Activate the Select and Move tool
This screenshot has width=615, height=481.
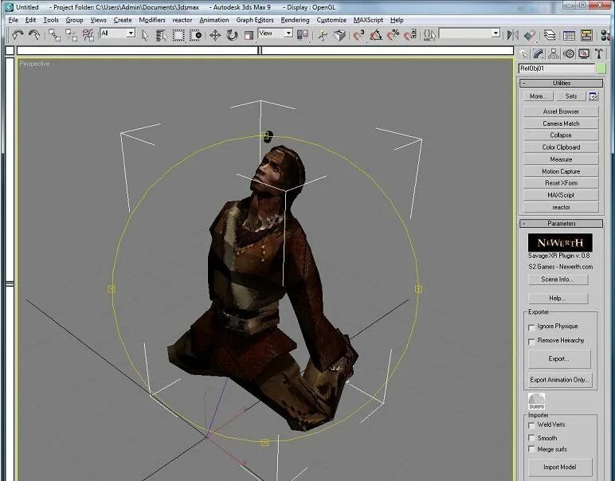pyautogui.click(x=215, y=35)
